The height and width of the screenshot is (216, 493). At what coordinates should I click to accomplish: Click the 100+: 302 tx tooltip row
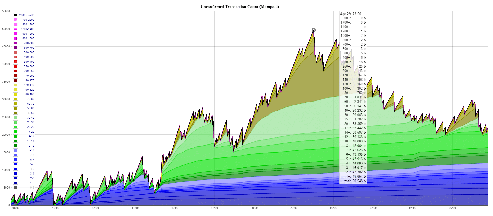[x=354, y=88]
